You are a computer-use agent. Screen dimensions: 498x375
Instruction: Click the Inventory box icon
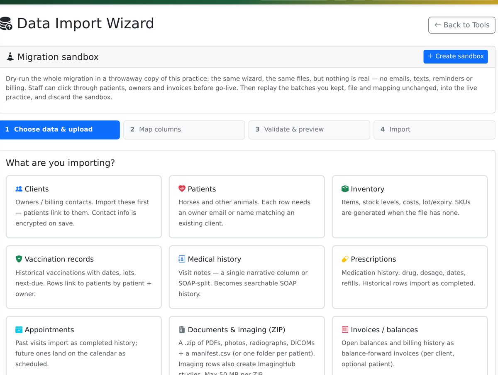345,189
